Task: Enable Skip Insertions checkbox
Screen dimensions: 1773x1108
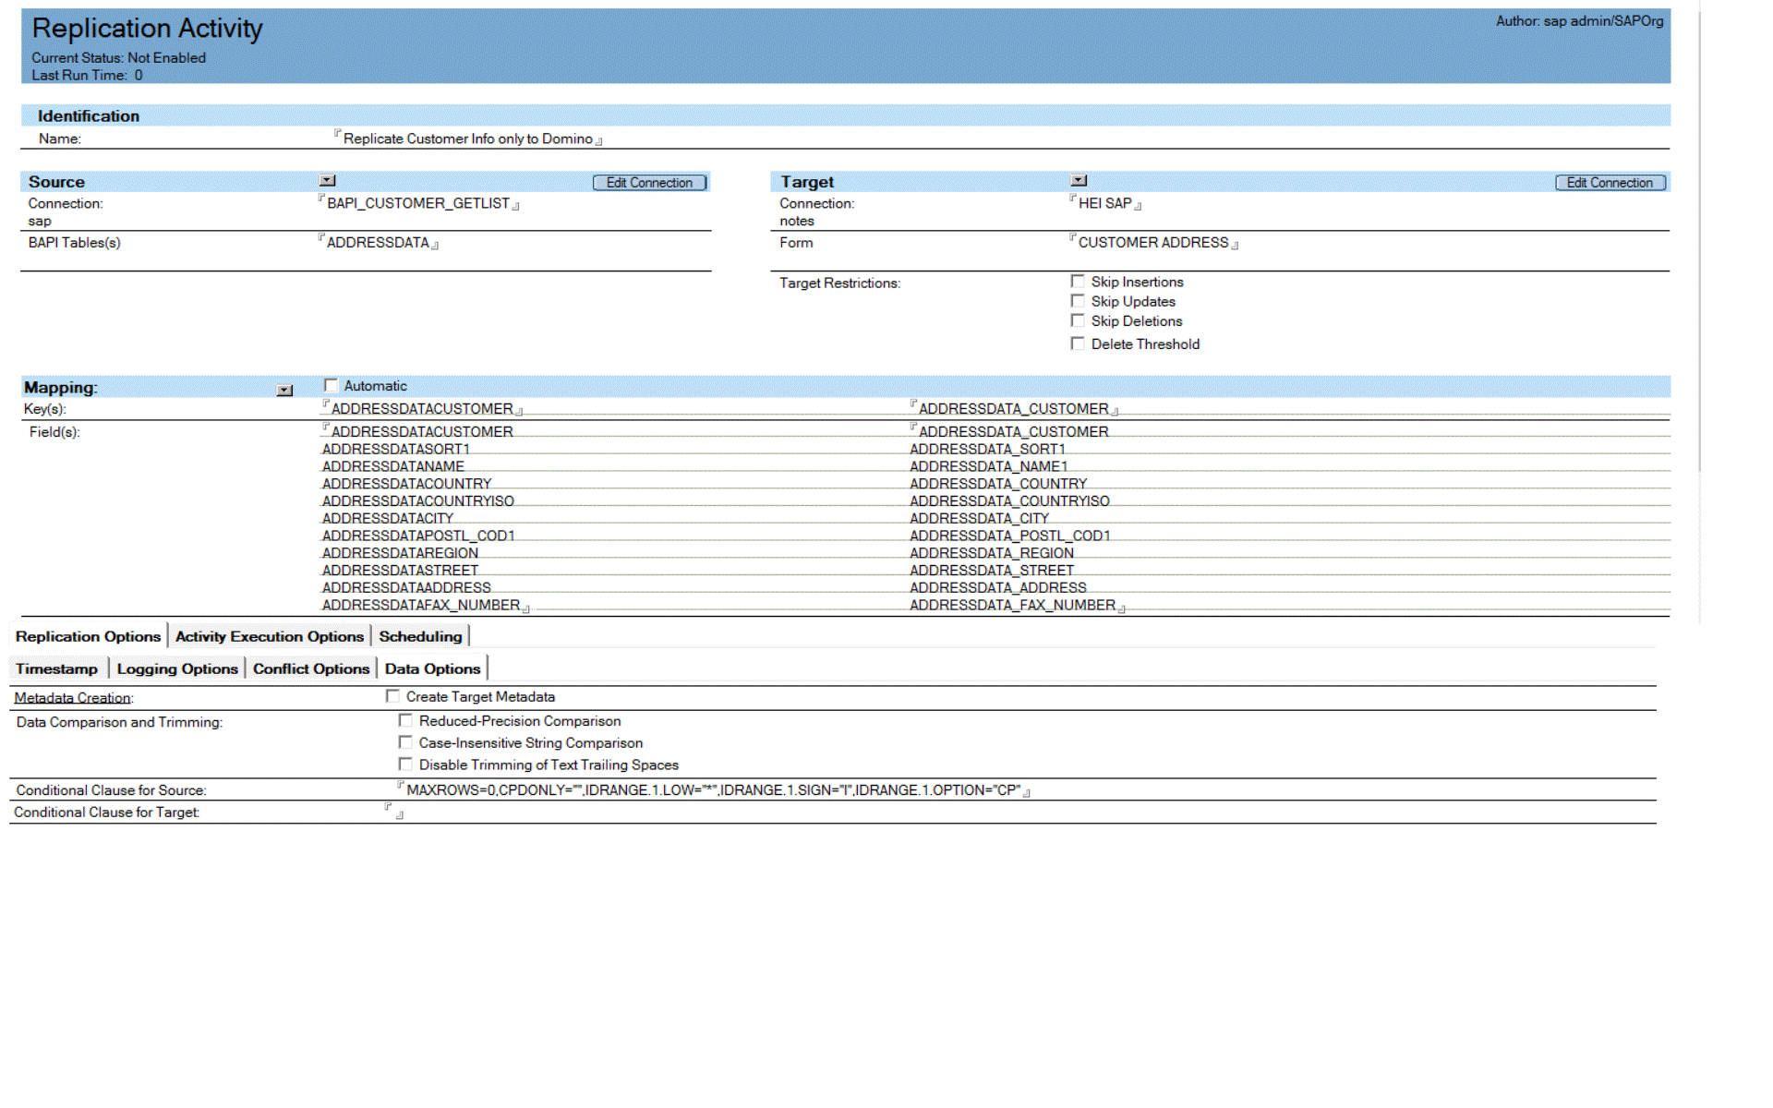Action: pyautogui.click(x=1078, y=282)
